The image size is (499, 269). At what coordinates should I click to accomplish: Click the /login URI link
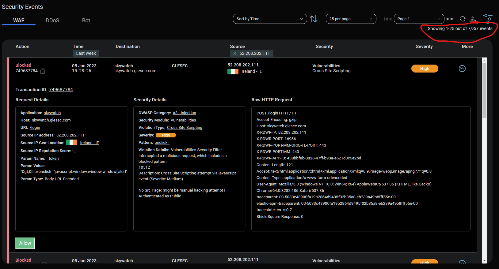35,128
